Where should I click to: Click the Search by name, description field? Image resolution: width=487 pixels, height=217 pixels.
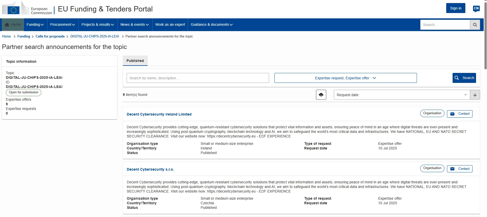(x=198, y=78)
